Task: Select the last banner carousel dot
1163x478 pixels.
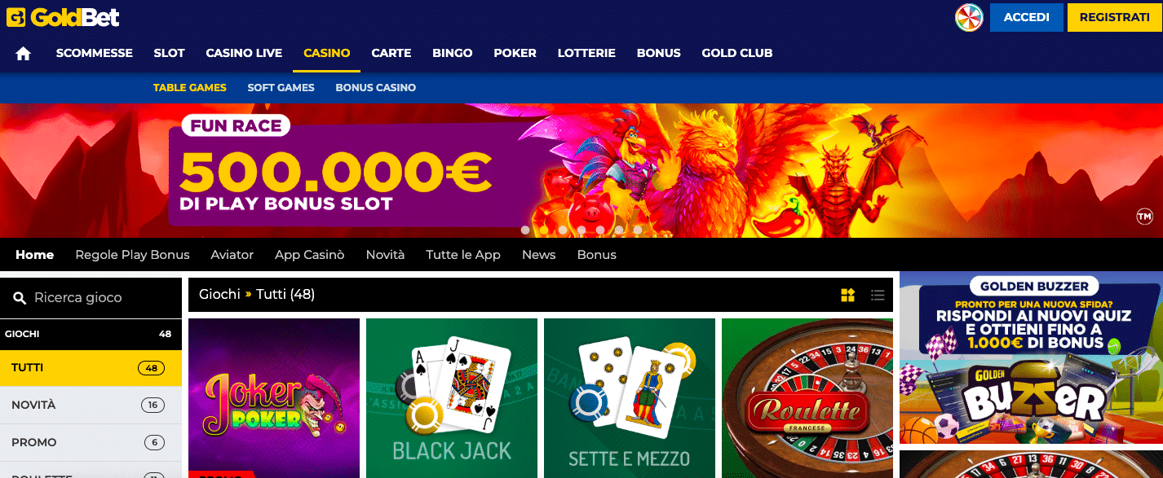Action: (638, 230)
